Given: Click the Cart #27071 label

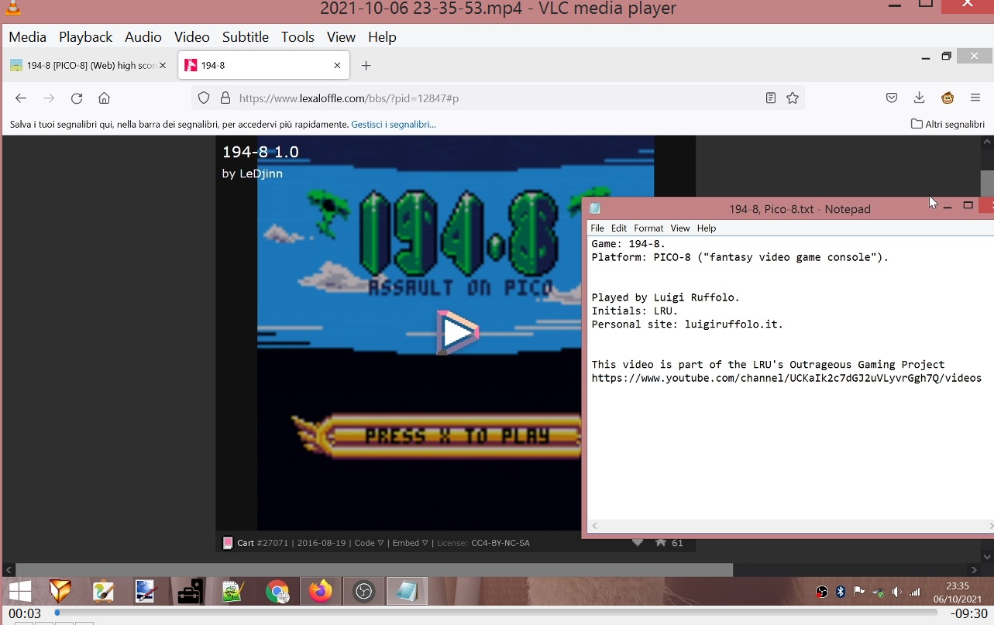Looking at the screenshot, I should click(263, 543).
